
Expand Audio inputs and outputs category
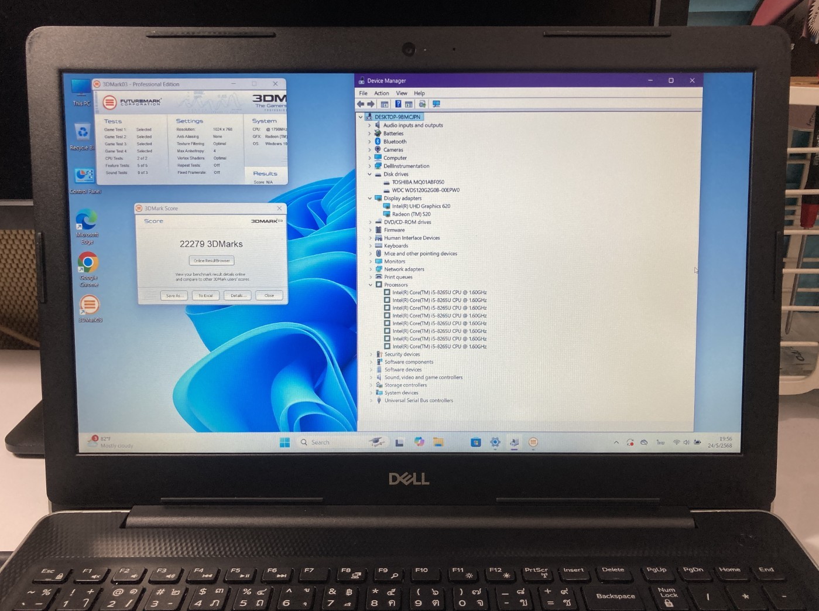pos(369,125)
